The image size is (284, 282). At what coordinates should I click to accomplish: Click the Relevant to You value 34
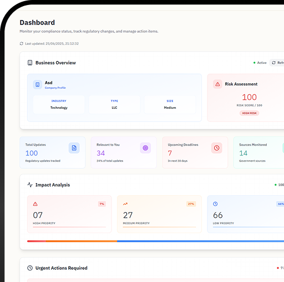point(101,153)
